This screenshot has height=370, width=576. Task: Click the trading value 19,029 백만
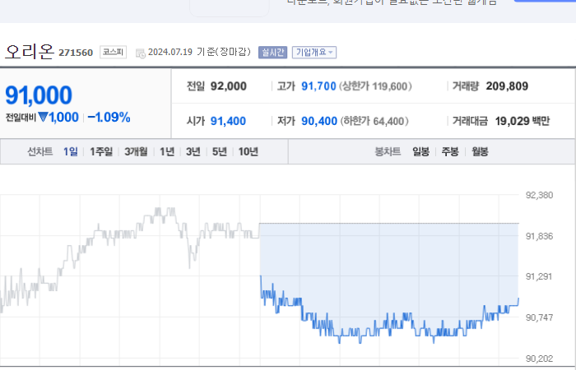tap(523, 121)
